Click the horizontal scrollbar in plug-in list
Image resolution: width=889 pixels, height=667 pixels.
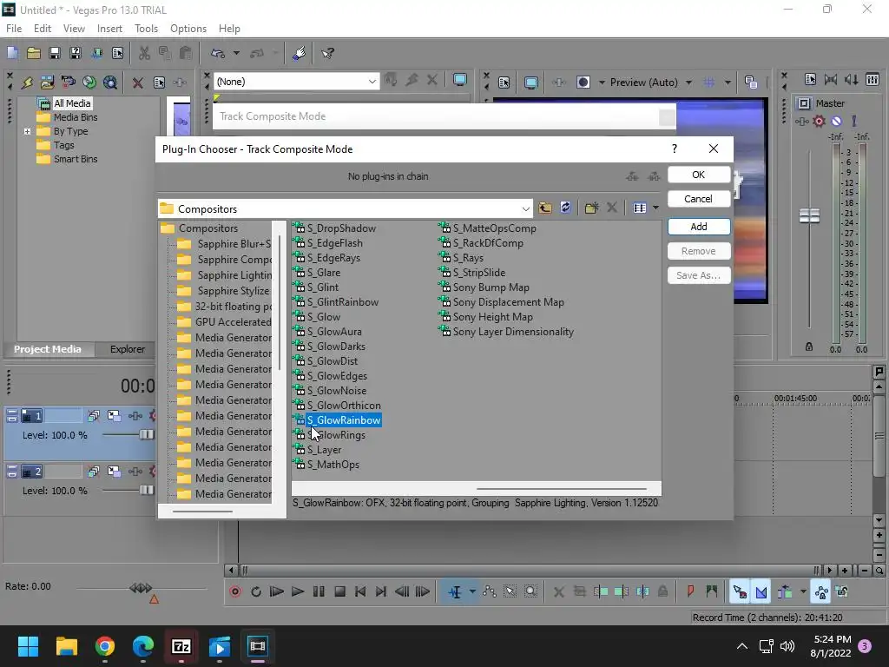(562, 488)
